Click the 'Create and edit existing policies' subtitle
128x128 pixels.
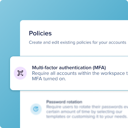coord(77,42)
